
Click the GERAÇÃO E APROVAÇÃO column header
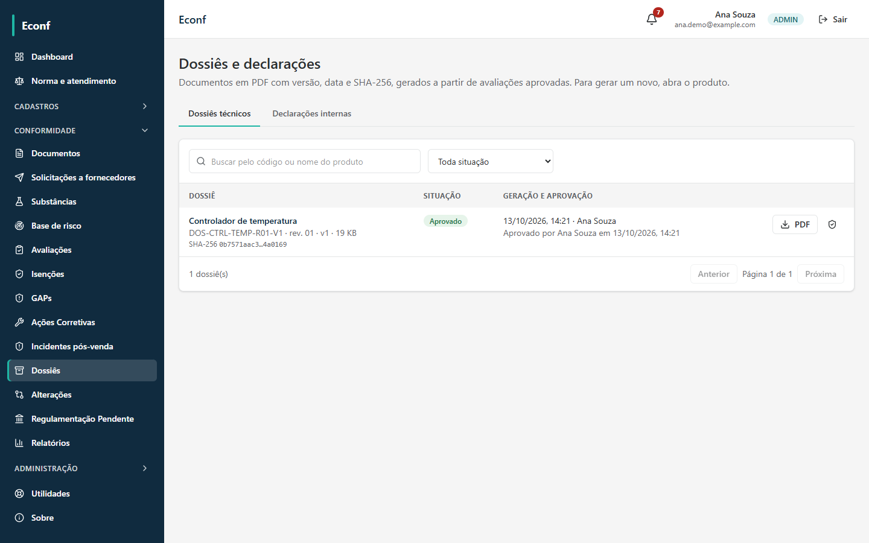[x=548, y=195]
